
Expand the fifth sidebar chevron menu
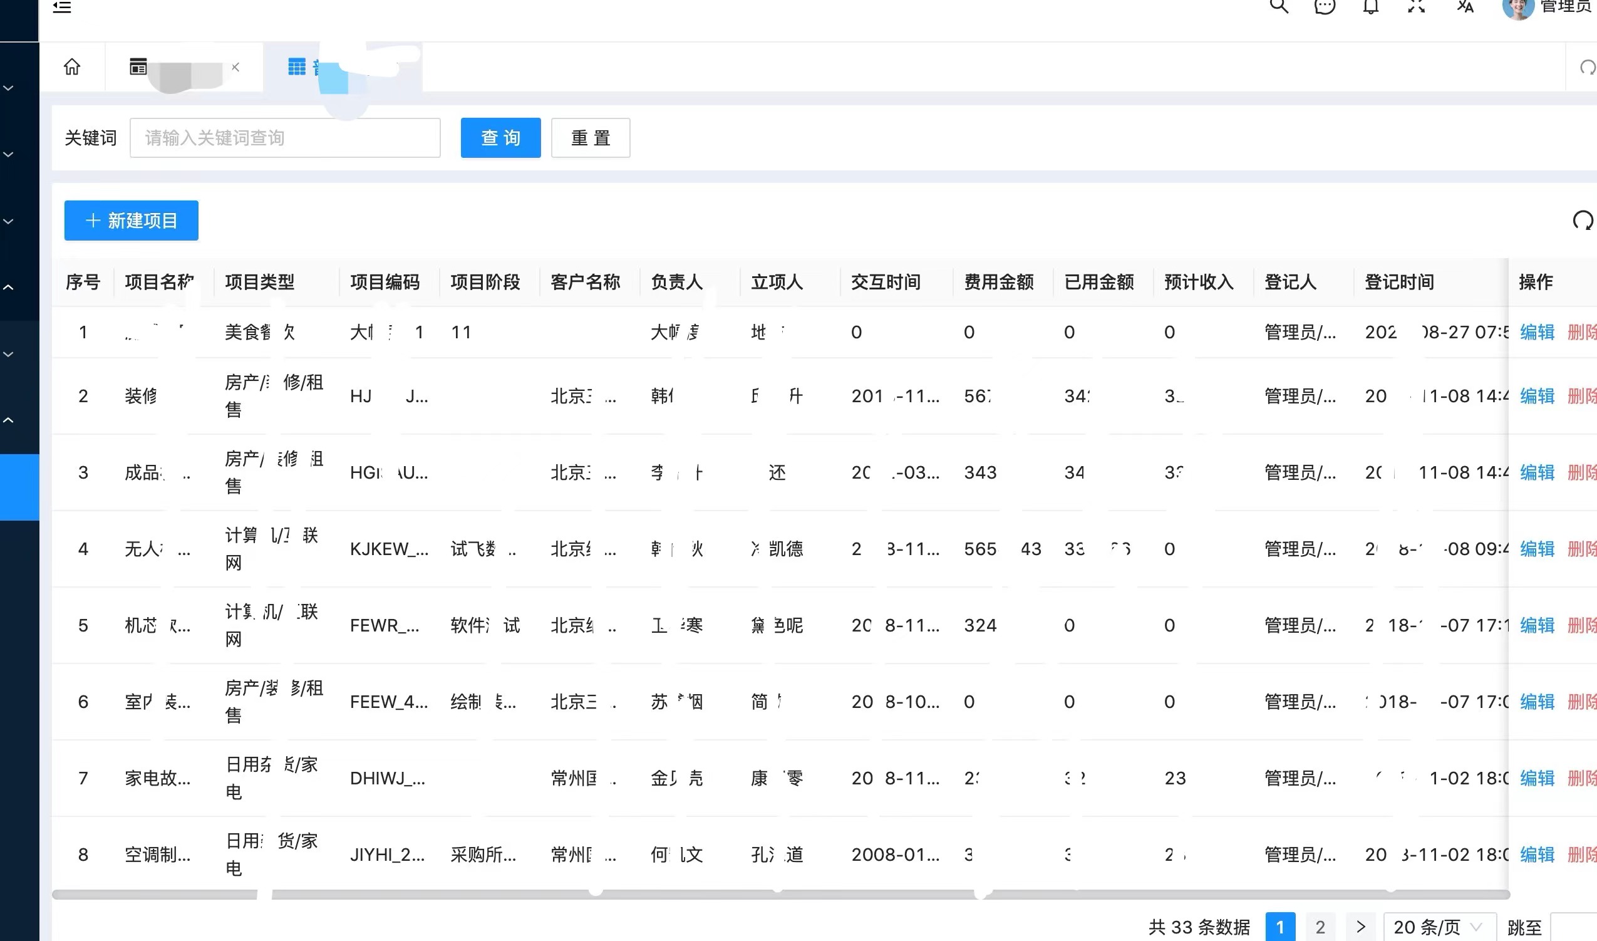point(8,355)
